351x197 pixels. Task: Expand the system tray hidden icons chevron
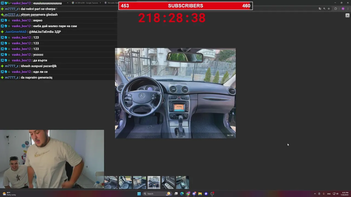pyautogui.click(x=315, y=194)
